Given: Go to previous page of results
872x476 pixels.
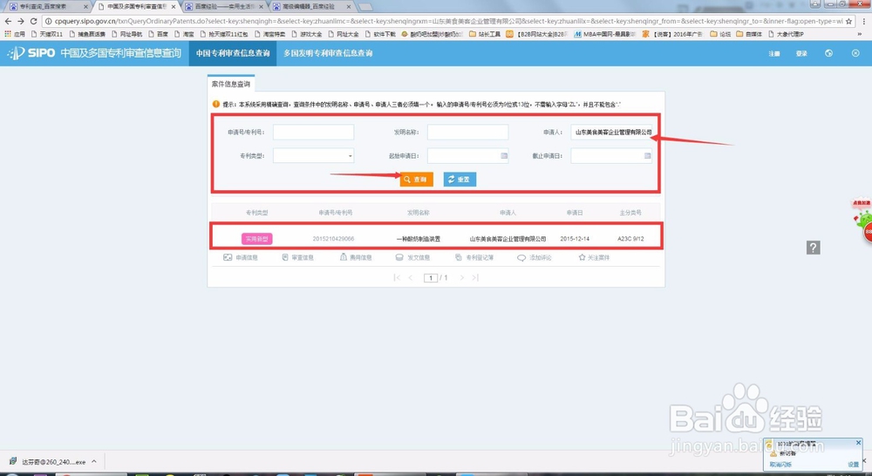Looking at the screenshot, I should [411, 277].
